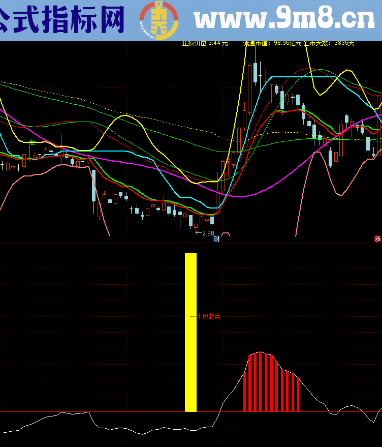Click the large cyan candlestick left of low
Screen dimensions: 382x447
point(93,186)
